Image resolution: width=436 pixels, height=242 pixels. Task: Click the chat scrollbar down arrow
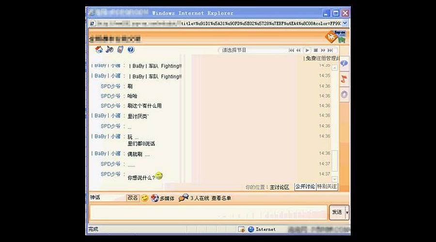(x=335, y=180)
